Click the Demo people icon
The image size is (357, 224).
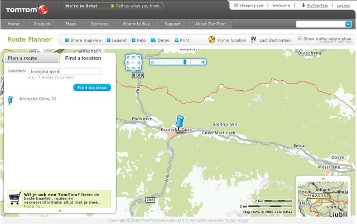pyautogui.click(x=153, y=40)
